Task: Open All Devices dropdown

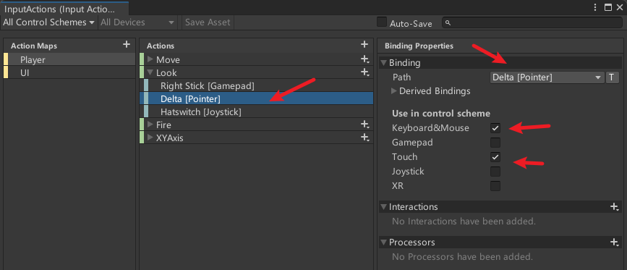Action: coord(138,22)
